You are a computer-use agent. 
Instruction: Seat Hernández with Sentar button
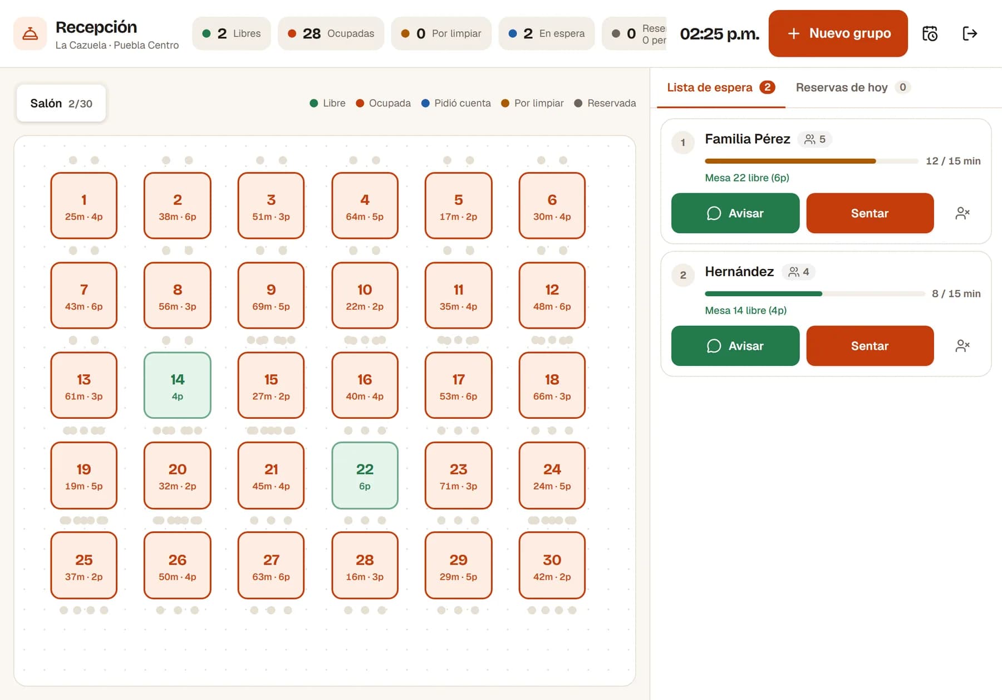[870, 346]
